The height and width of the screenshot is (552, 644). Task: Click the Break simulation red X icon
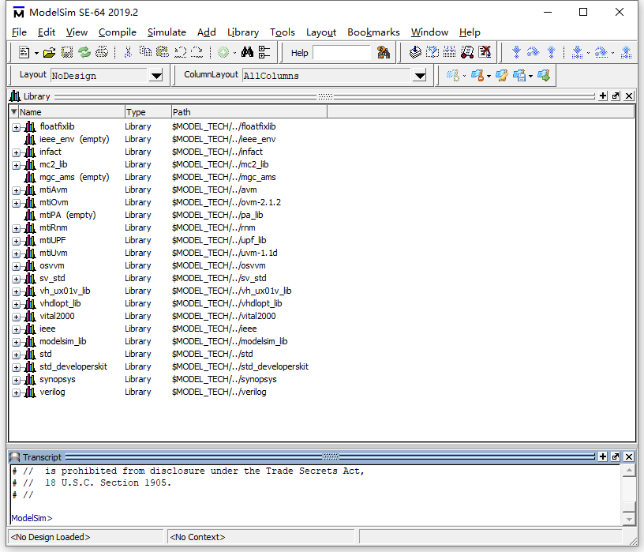[x=485, y=52]
